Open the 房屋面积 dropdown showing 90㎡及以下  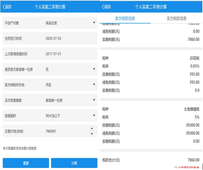tap(50, 116)
